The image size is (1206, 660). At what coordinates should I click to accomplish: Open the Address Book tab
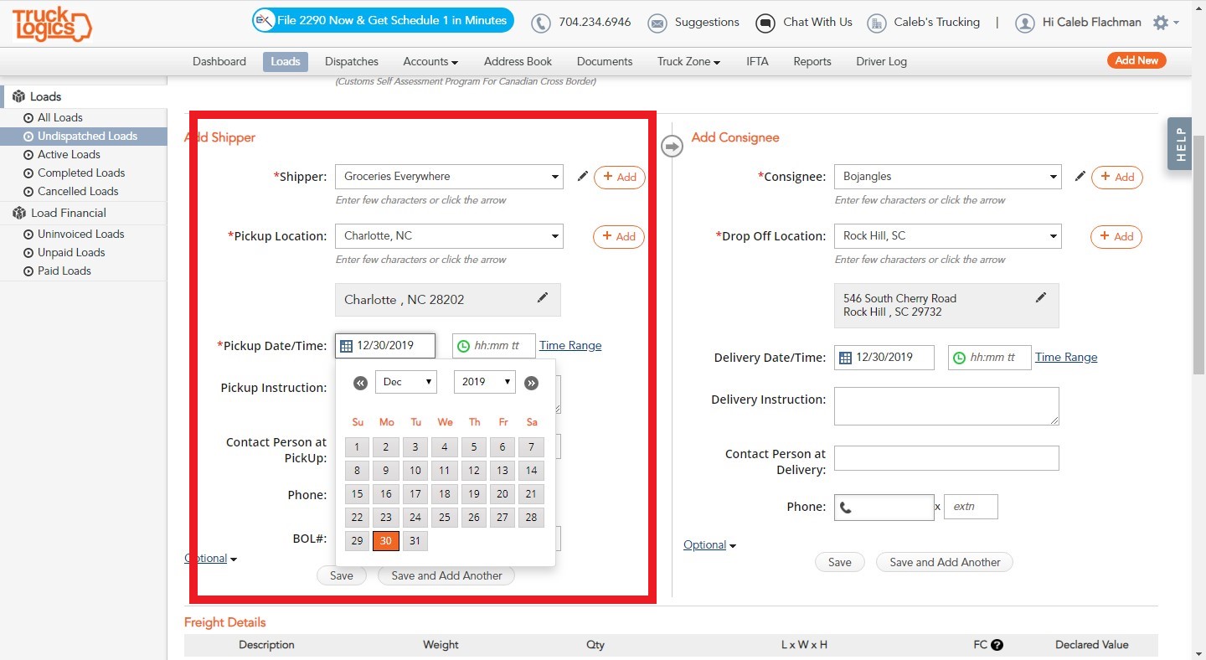pyautogui.click(x=518, y=62)
